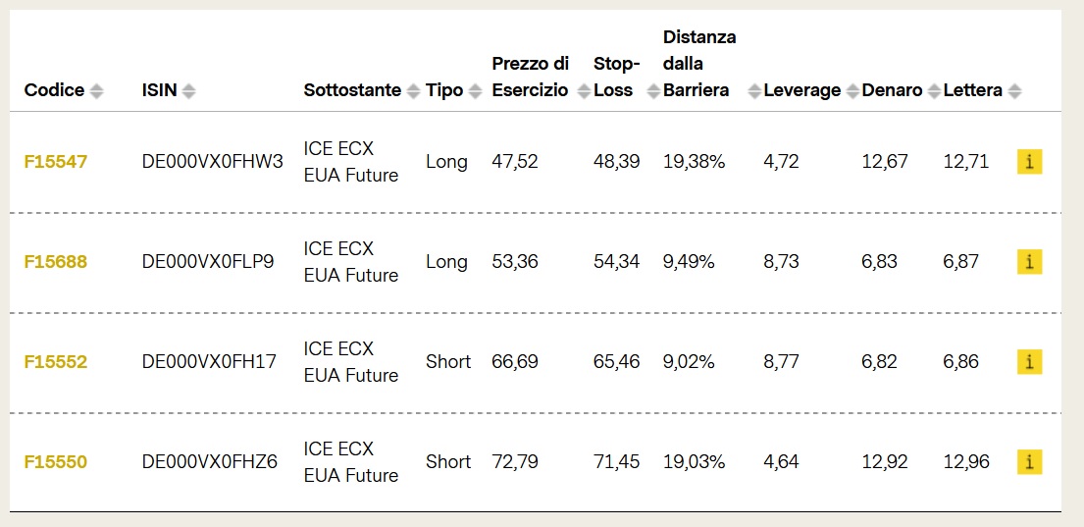Sort by Leverage column arrows
Screen dimensions: 1084x527
(x=852, y=90)
